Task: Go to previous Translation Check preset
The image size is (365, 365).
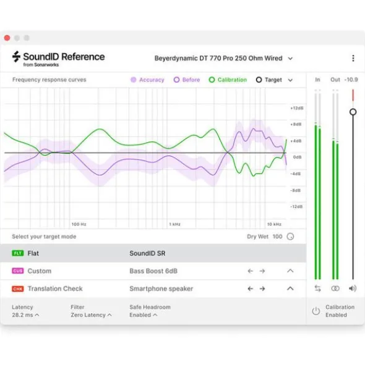Action: click(x=251, y=288)
